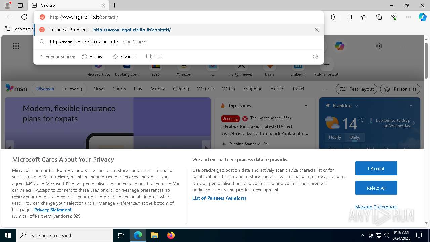The width and height of the screenshot is (430, 242).
Task: Open the Shopping category
Action: [x=253, y=89]
